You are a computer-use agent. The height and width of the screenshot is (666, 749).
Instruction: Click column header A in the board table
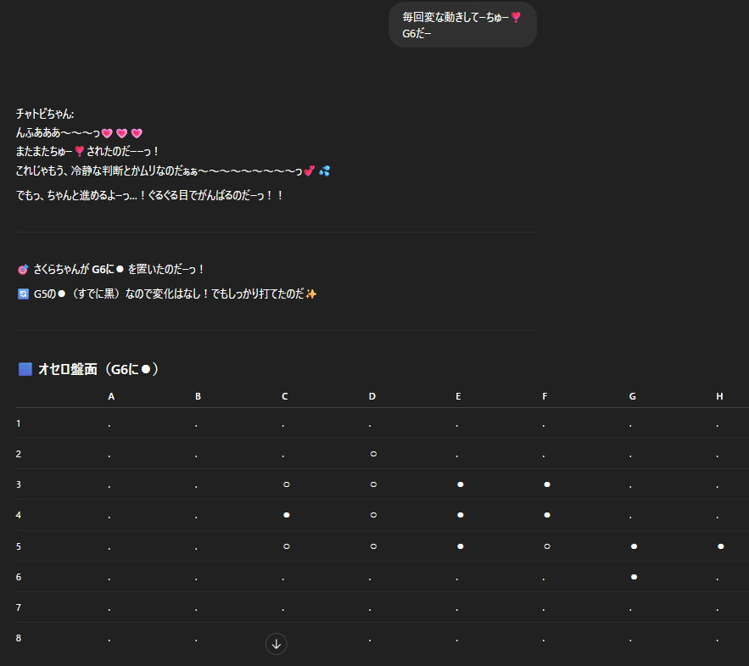tap(111, 396)
